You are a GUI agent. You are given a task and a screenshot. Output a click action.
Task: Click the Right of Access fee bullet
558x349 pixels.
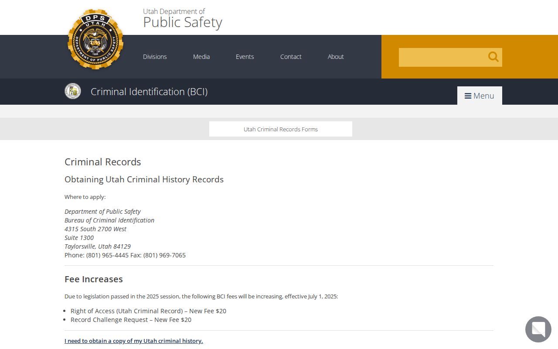[148, 311]
